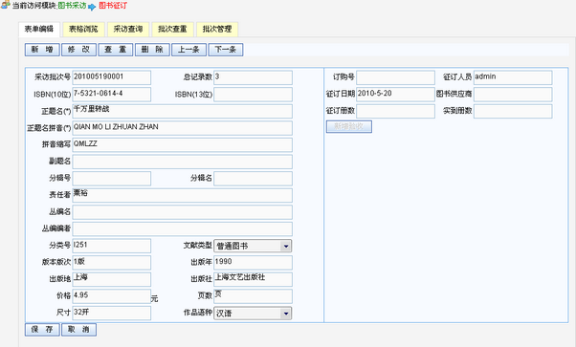Click the 新增 button

pos(42,50)
